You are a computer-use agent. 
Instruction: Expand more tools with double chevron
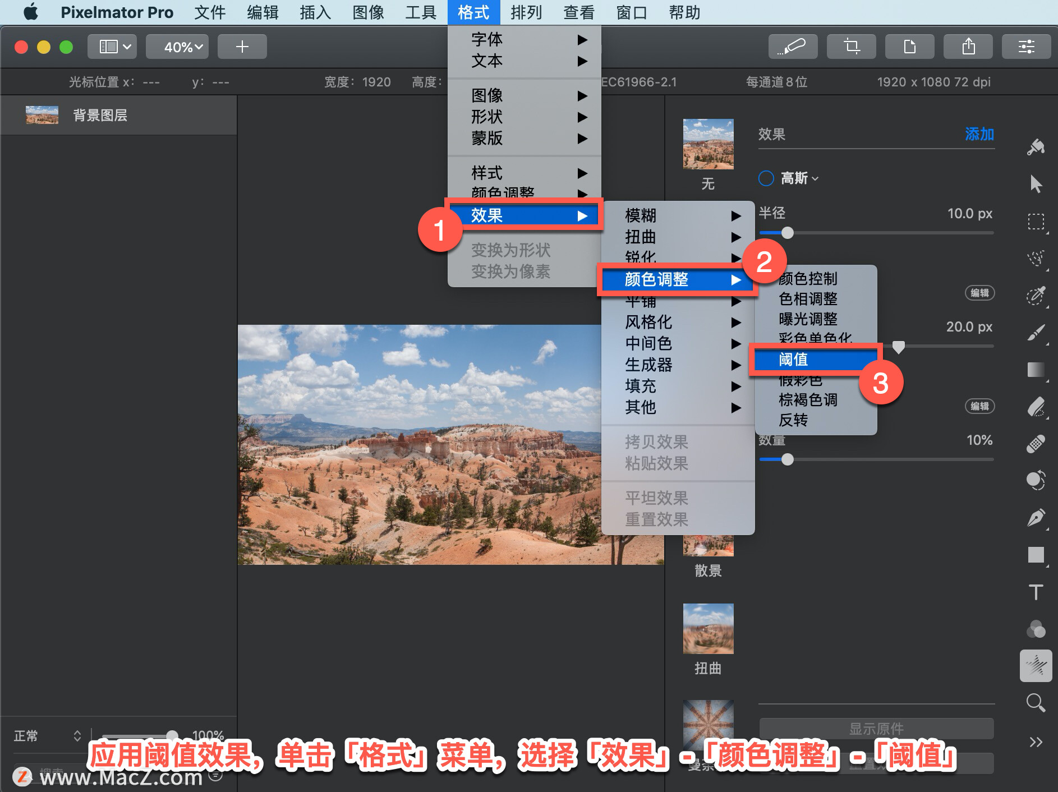pyautogui.click(x=1036, y=742)
